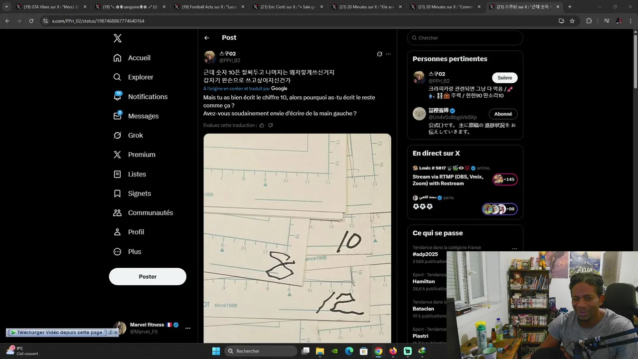Open the Windows Start menu

coord(216,351)
